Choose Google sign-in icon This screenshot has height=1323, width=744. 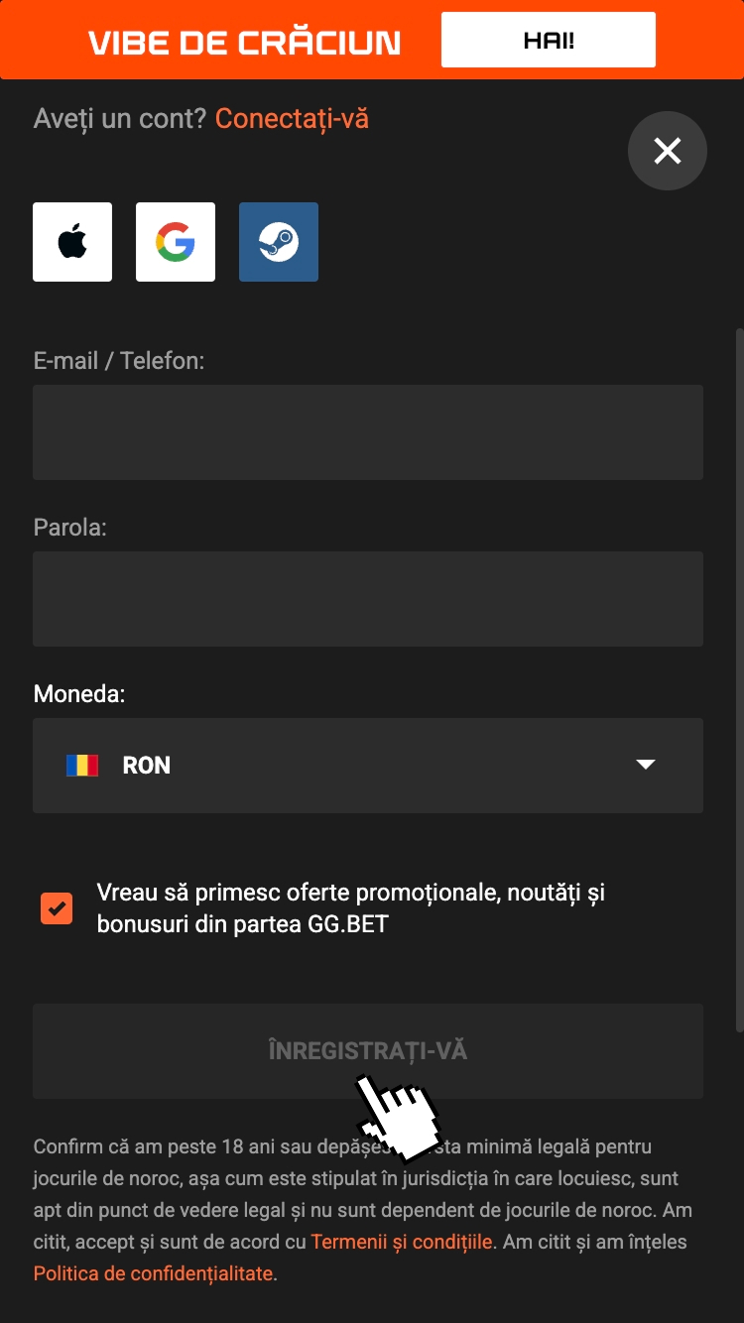point(176,242)
